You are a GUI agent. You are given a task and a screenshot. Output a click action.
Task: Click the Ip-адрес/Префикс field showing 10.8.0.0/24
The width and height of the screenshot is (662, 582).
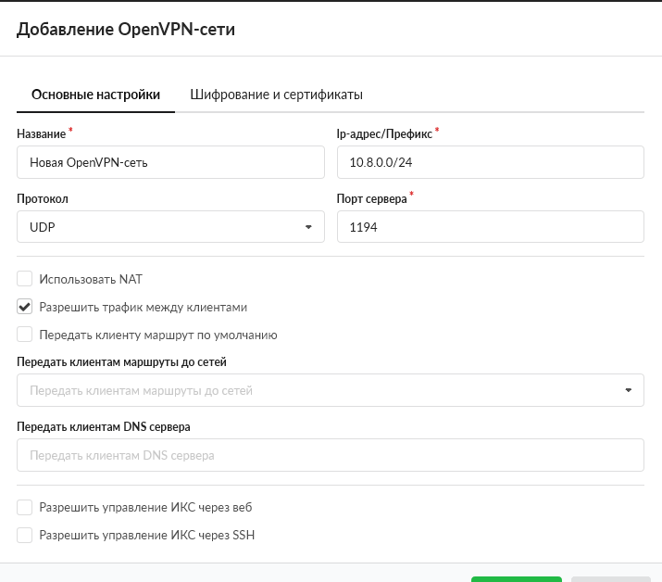tap(491, 162)
